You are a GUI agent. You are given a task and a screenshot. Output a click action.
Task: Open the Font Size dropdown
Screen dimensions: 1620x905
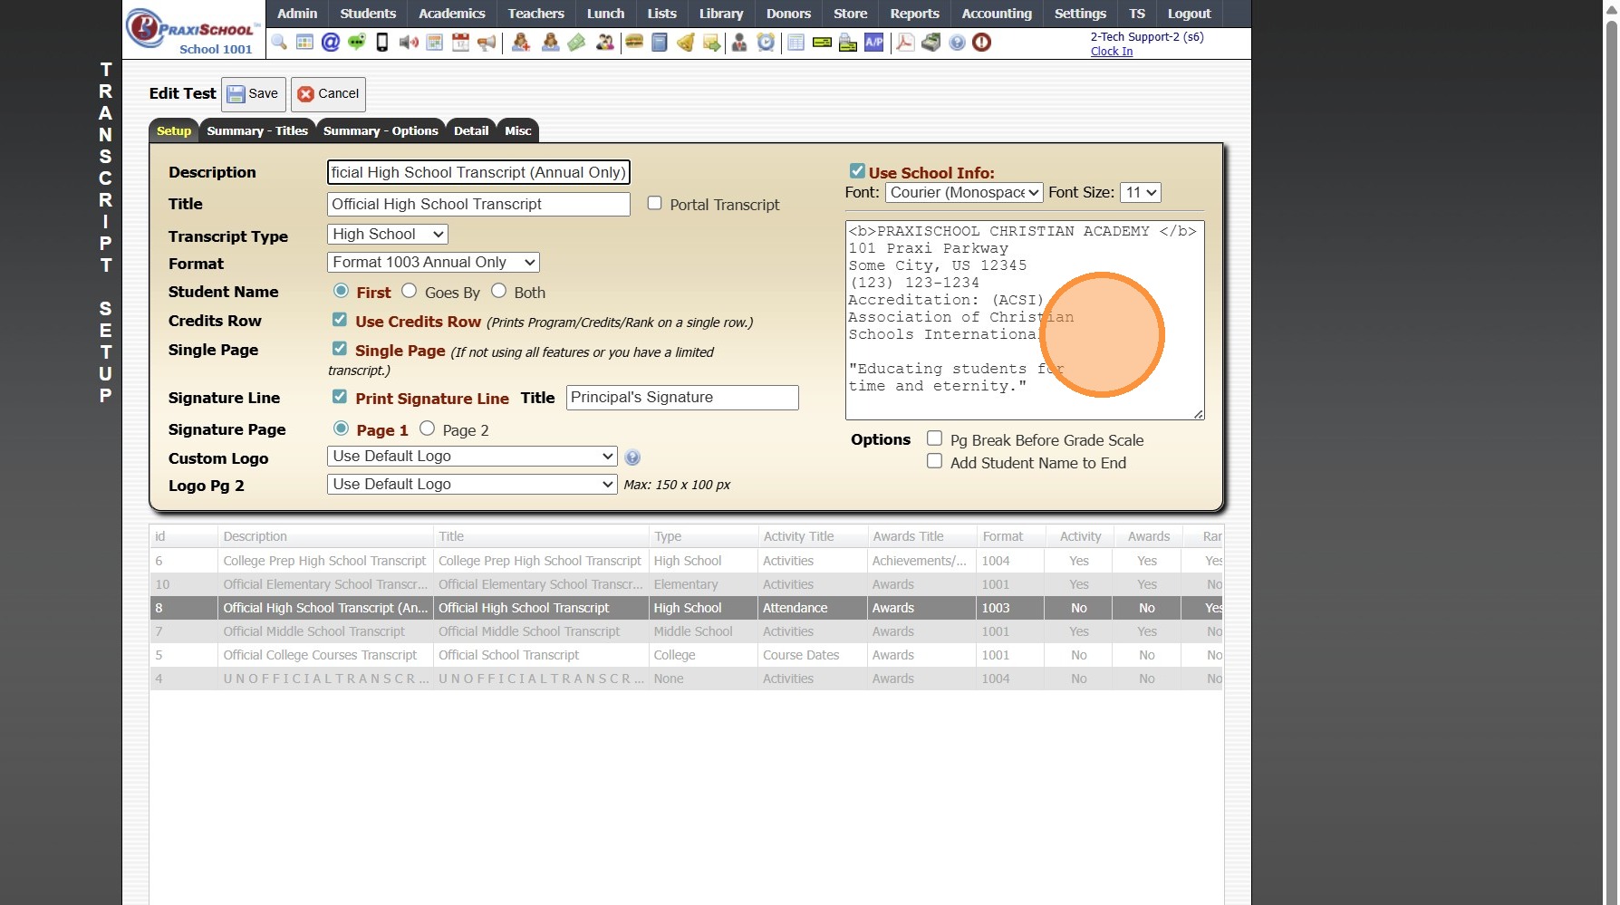click(x=1140, y=193)
